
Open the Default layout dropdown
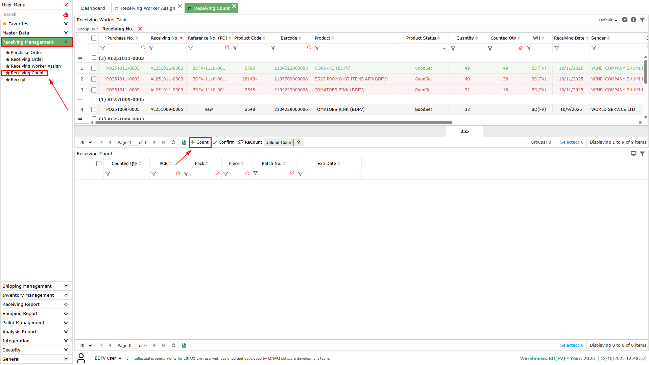pos(608,20)
